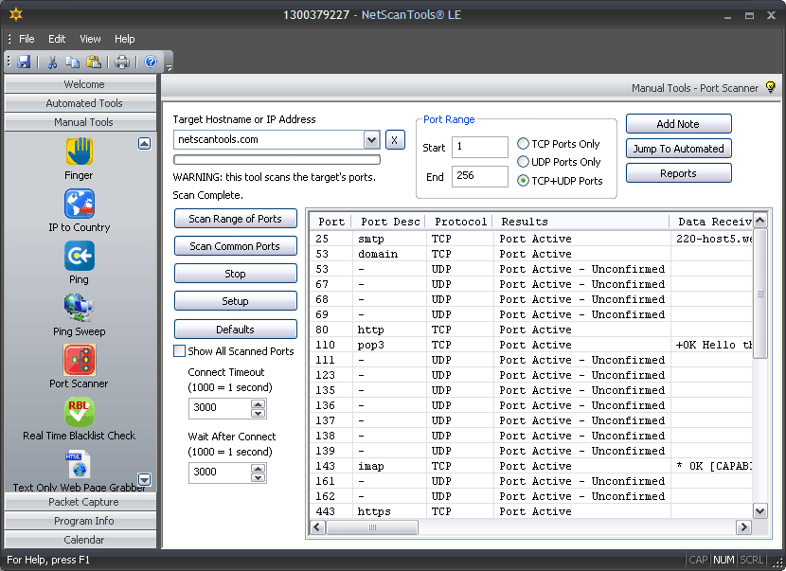Increase Wait After Connect spinner up

pos(259,468)
